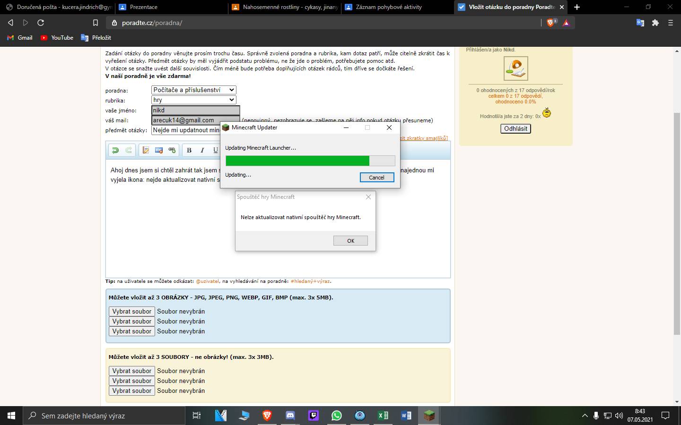Switch to the Nahosemenné rostliny tab
The width and height of the screenshot is (681, 425).
tap(285, 7)
